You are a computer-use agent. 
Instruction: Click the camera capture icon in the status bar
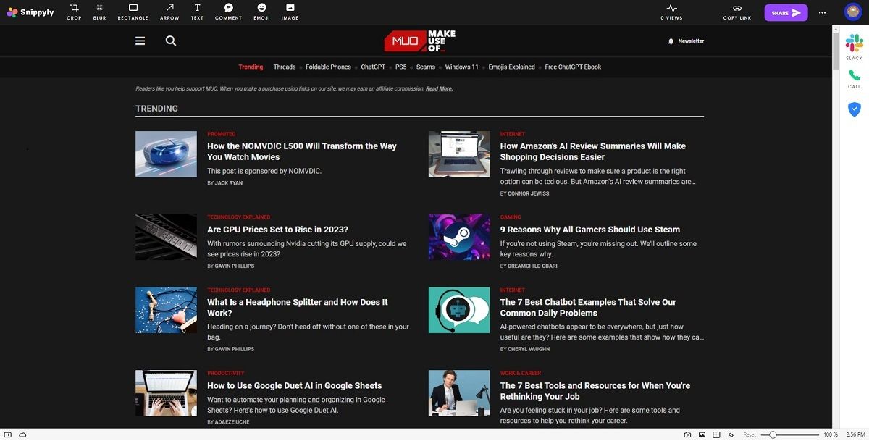[x=686, y=434]
